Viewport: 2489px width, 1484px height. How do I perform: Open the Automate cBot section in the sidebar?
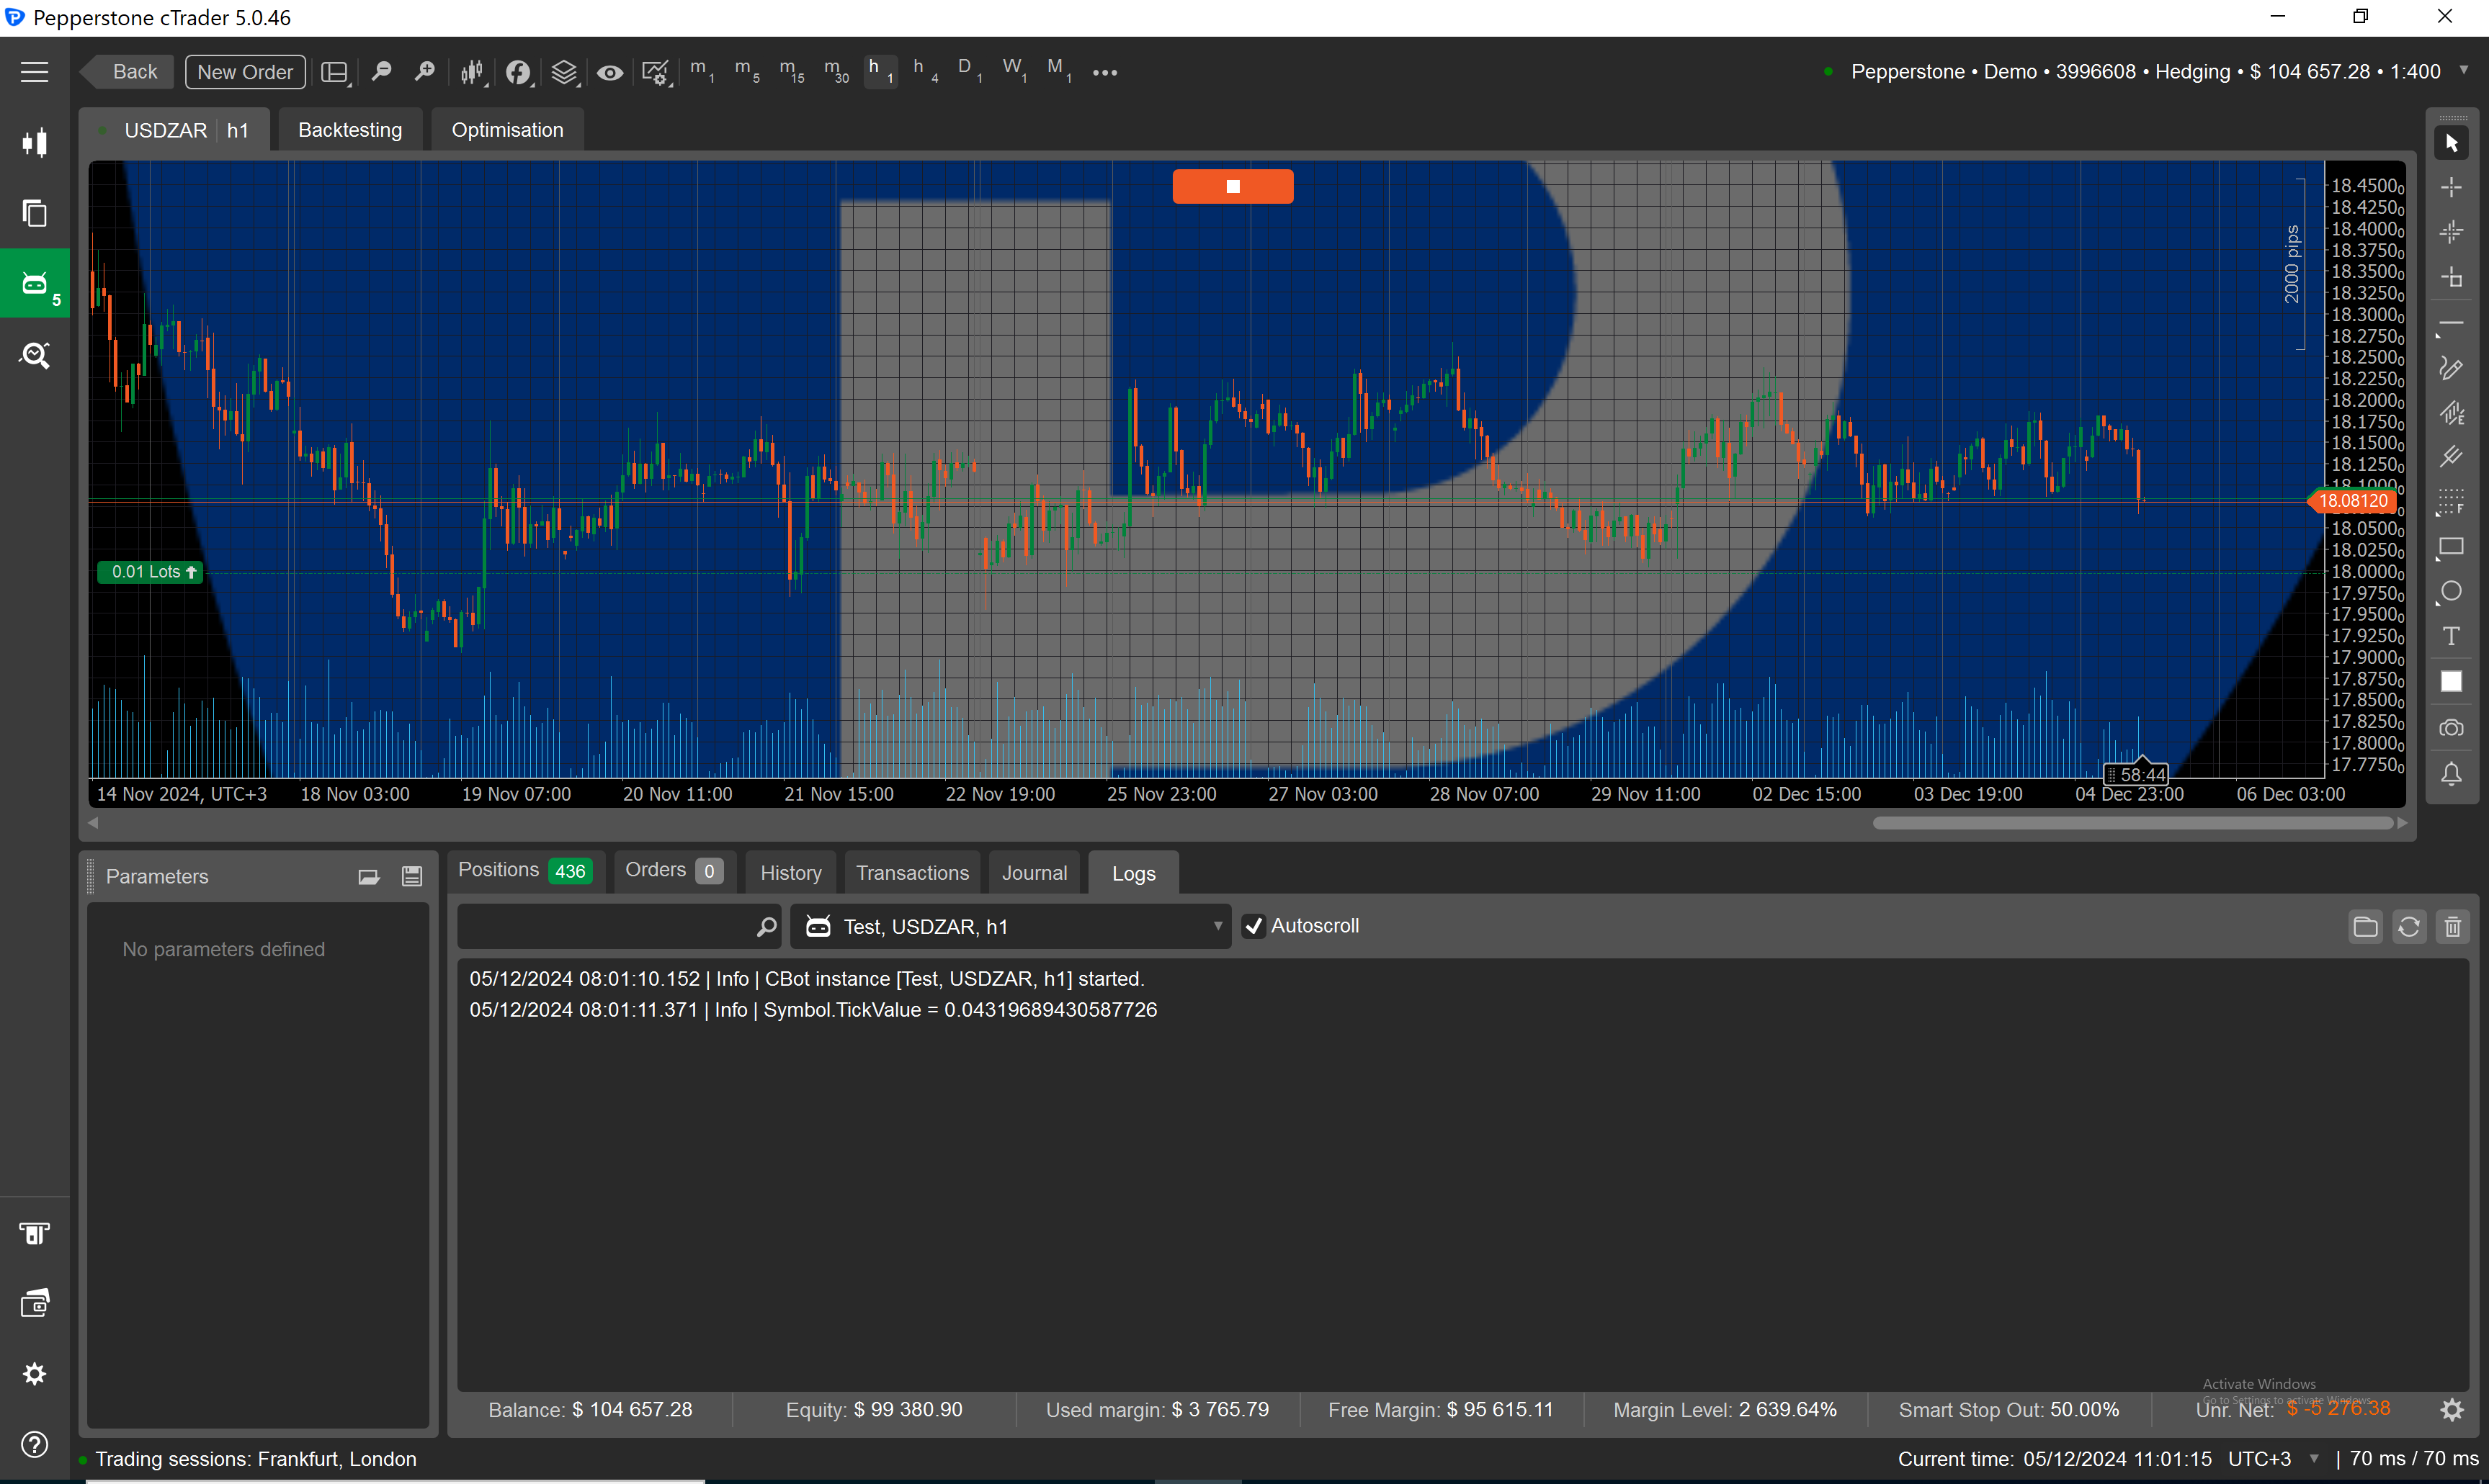[x=35, y=284]
